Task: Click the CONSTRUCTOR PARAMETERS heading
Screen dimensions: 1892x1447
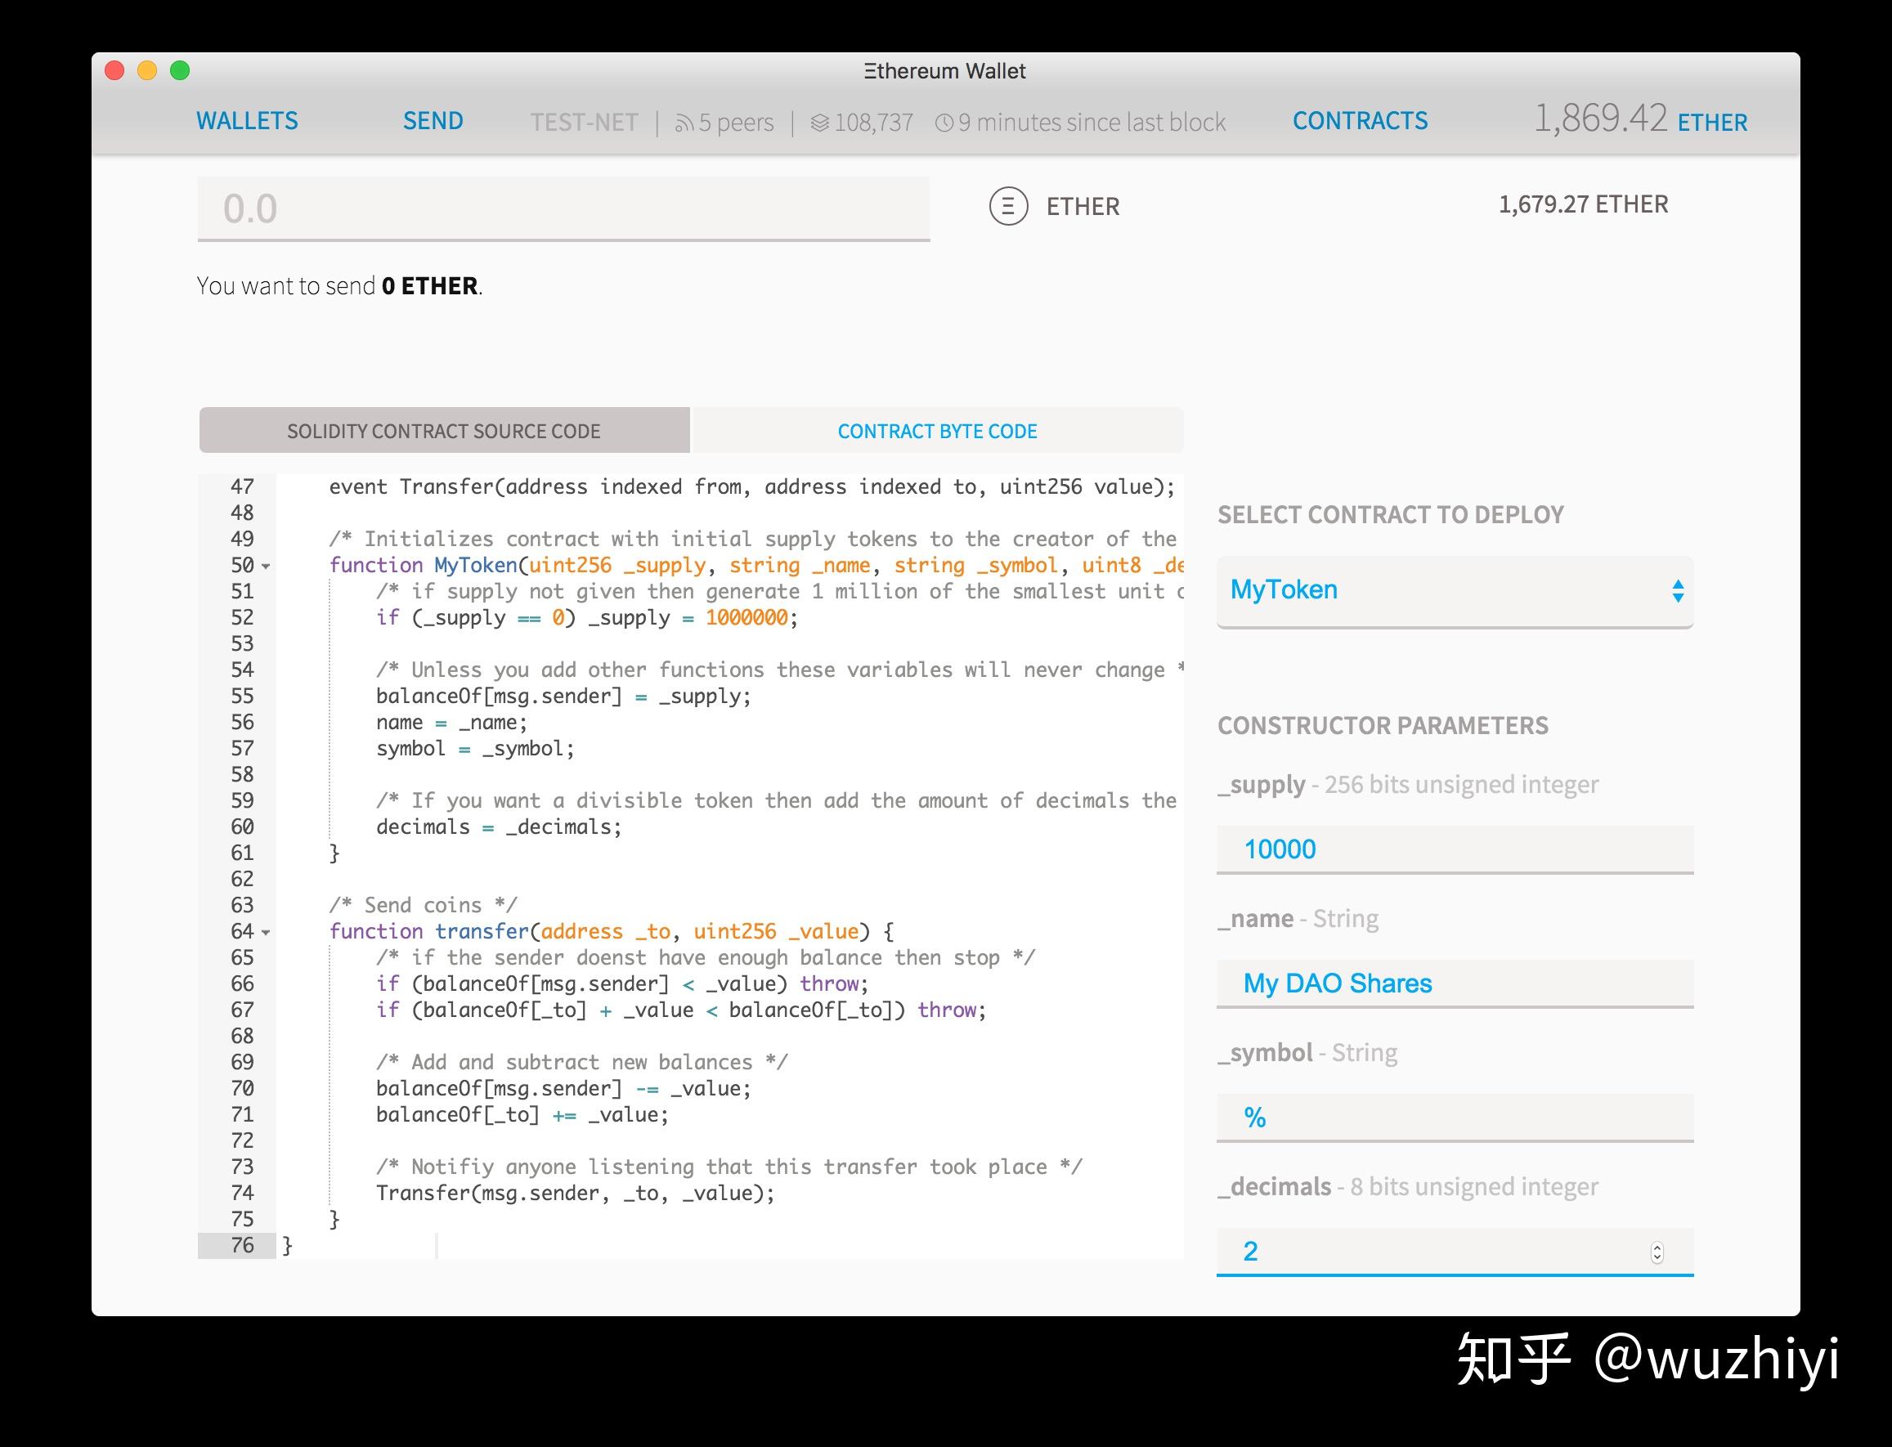Action: (1383, 725)
